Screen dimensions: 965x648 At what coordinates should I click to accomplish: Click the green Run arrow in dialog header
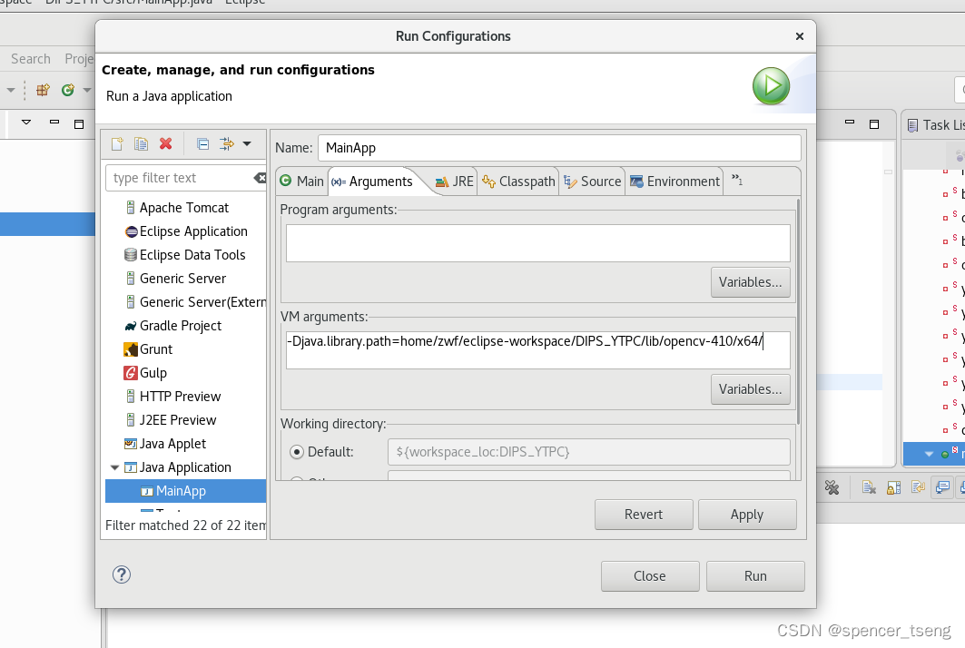coord(770,85)
